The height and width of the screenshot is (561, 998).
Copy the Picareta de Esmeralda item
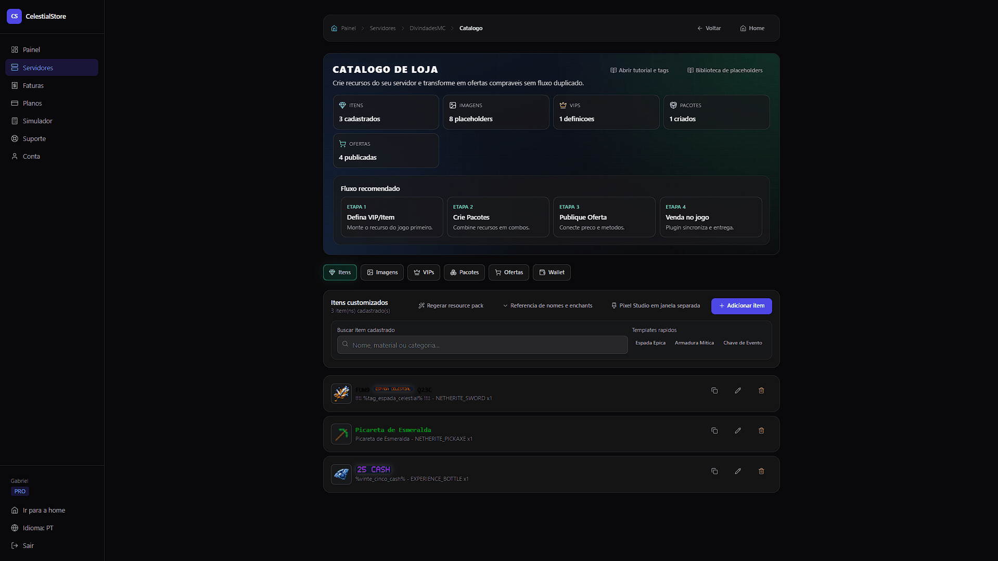point(714,430)
